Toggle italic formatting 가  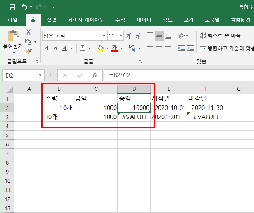[x=56, y=48]
